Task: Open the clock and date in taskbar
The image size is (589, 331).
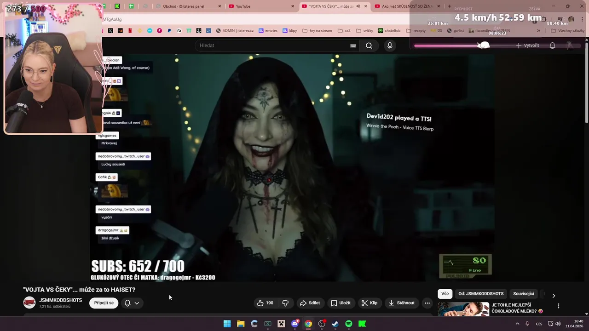Action: [575, 324]
